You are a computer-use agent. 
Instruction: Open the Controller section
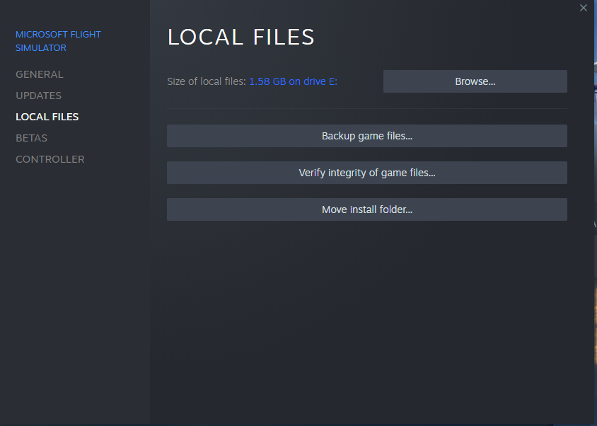coord(50,159)
